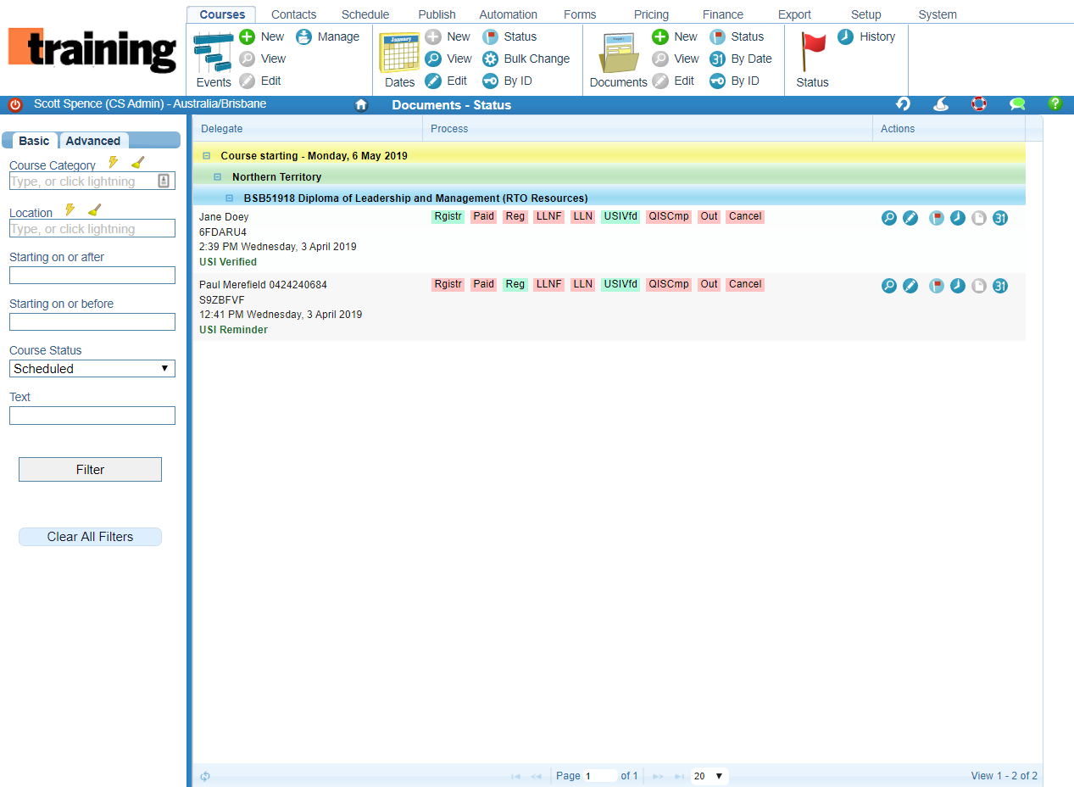Image resolution: width=1074 pixels, height=787 pixels.
Task: Switch to the Advanced filter tab
Action: pyautogui.click(x=93, y=141)
